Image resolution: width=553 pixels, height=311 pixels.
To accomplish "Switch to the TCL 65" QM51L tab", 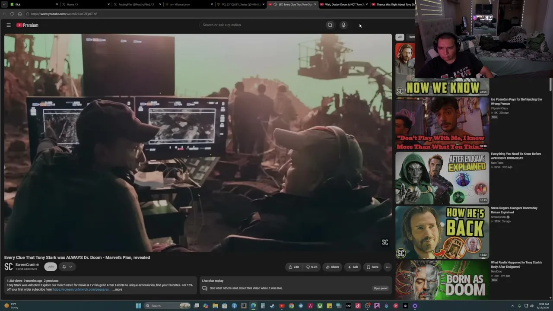I will click(241, 4).
